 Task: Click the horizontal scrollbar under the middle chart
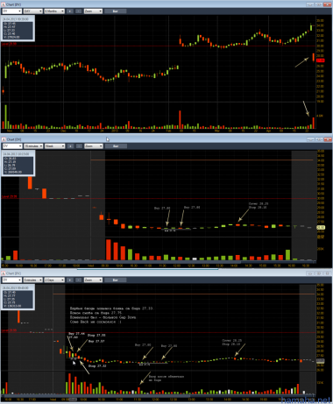(x=159, y=262)
